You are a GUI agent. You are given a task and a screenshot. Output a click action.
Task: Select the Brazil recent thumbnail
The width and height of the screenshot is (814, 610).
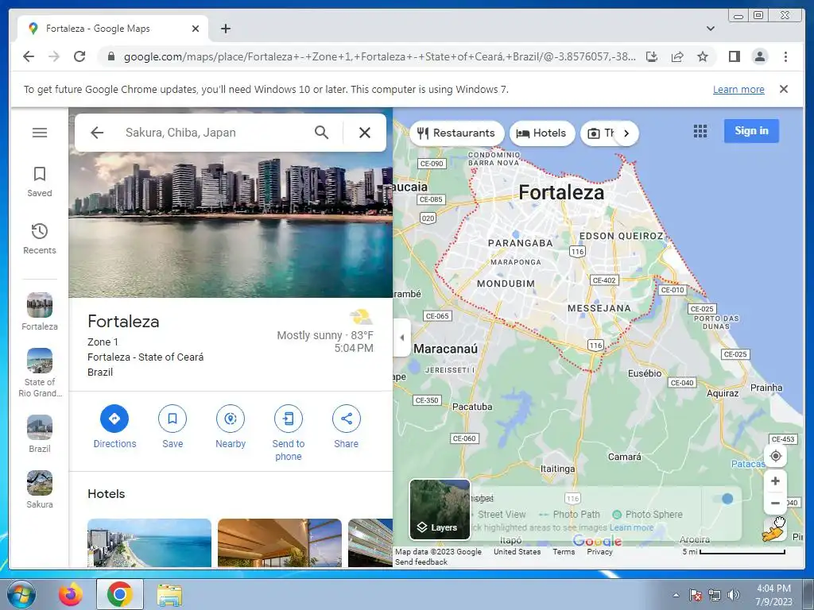tap(40, 434)
